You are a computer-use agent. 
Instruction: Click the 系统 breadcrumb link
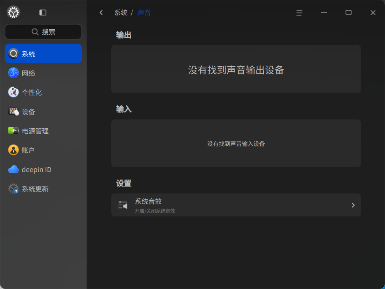[x=121, y=13]
